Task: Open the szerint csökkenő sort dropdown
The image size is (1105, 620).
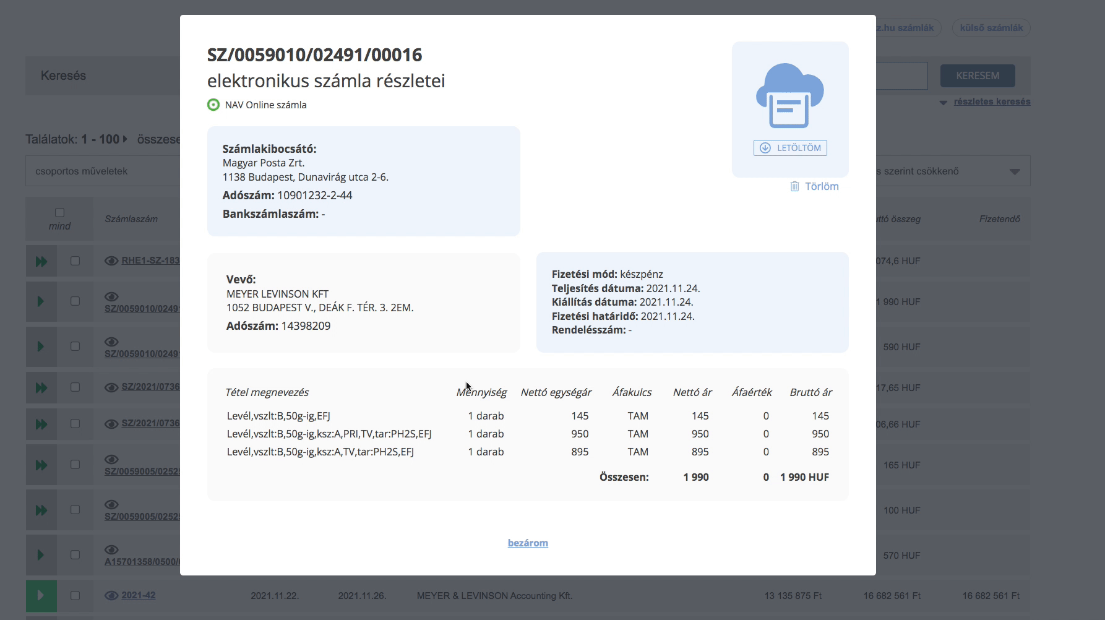Action: click(953, 171)
